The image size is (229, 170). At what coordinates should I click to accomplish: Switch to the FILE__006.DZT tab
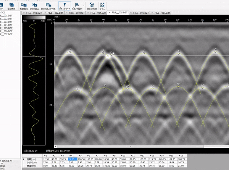click(141, 13)
